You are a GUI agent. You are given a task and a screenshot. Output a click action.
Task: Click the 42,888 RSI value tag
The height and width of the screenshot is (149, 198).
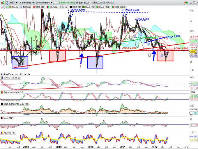pos(194,140)
